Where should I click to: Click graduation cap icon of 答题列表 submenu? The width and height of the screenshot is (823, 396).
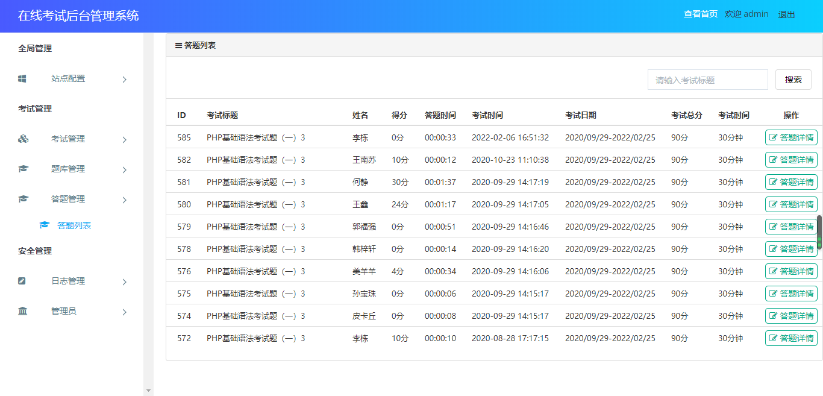point(44,225)
